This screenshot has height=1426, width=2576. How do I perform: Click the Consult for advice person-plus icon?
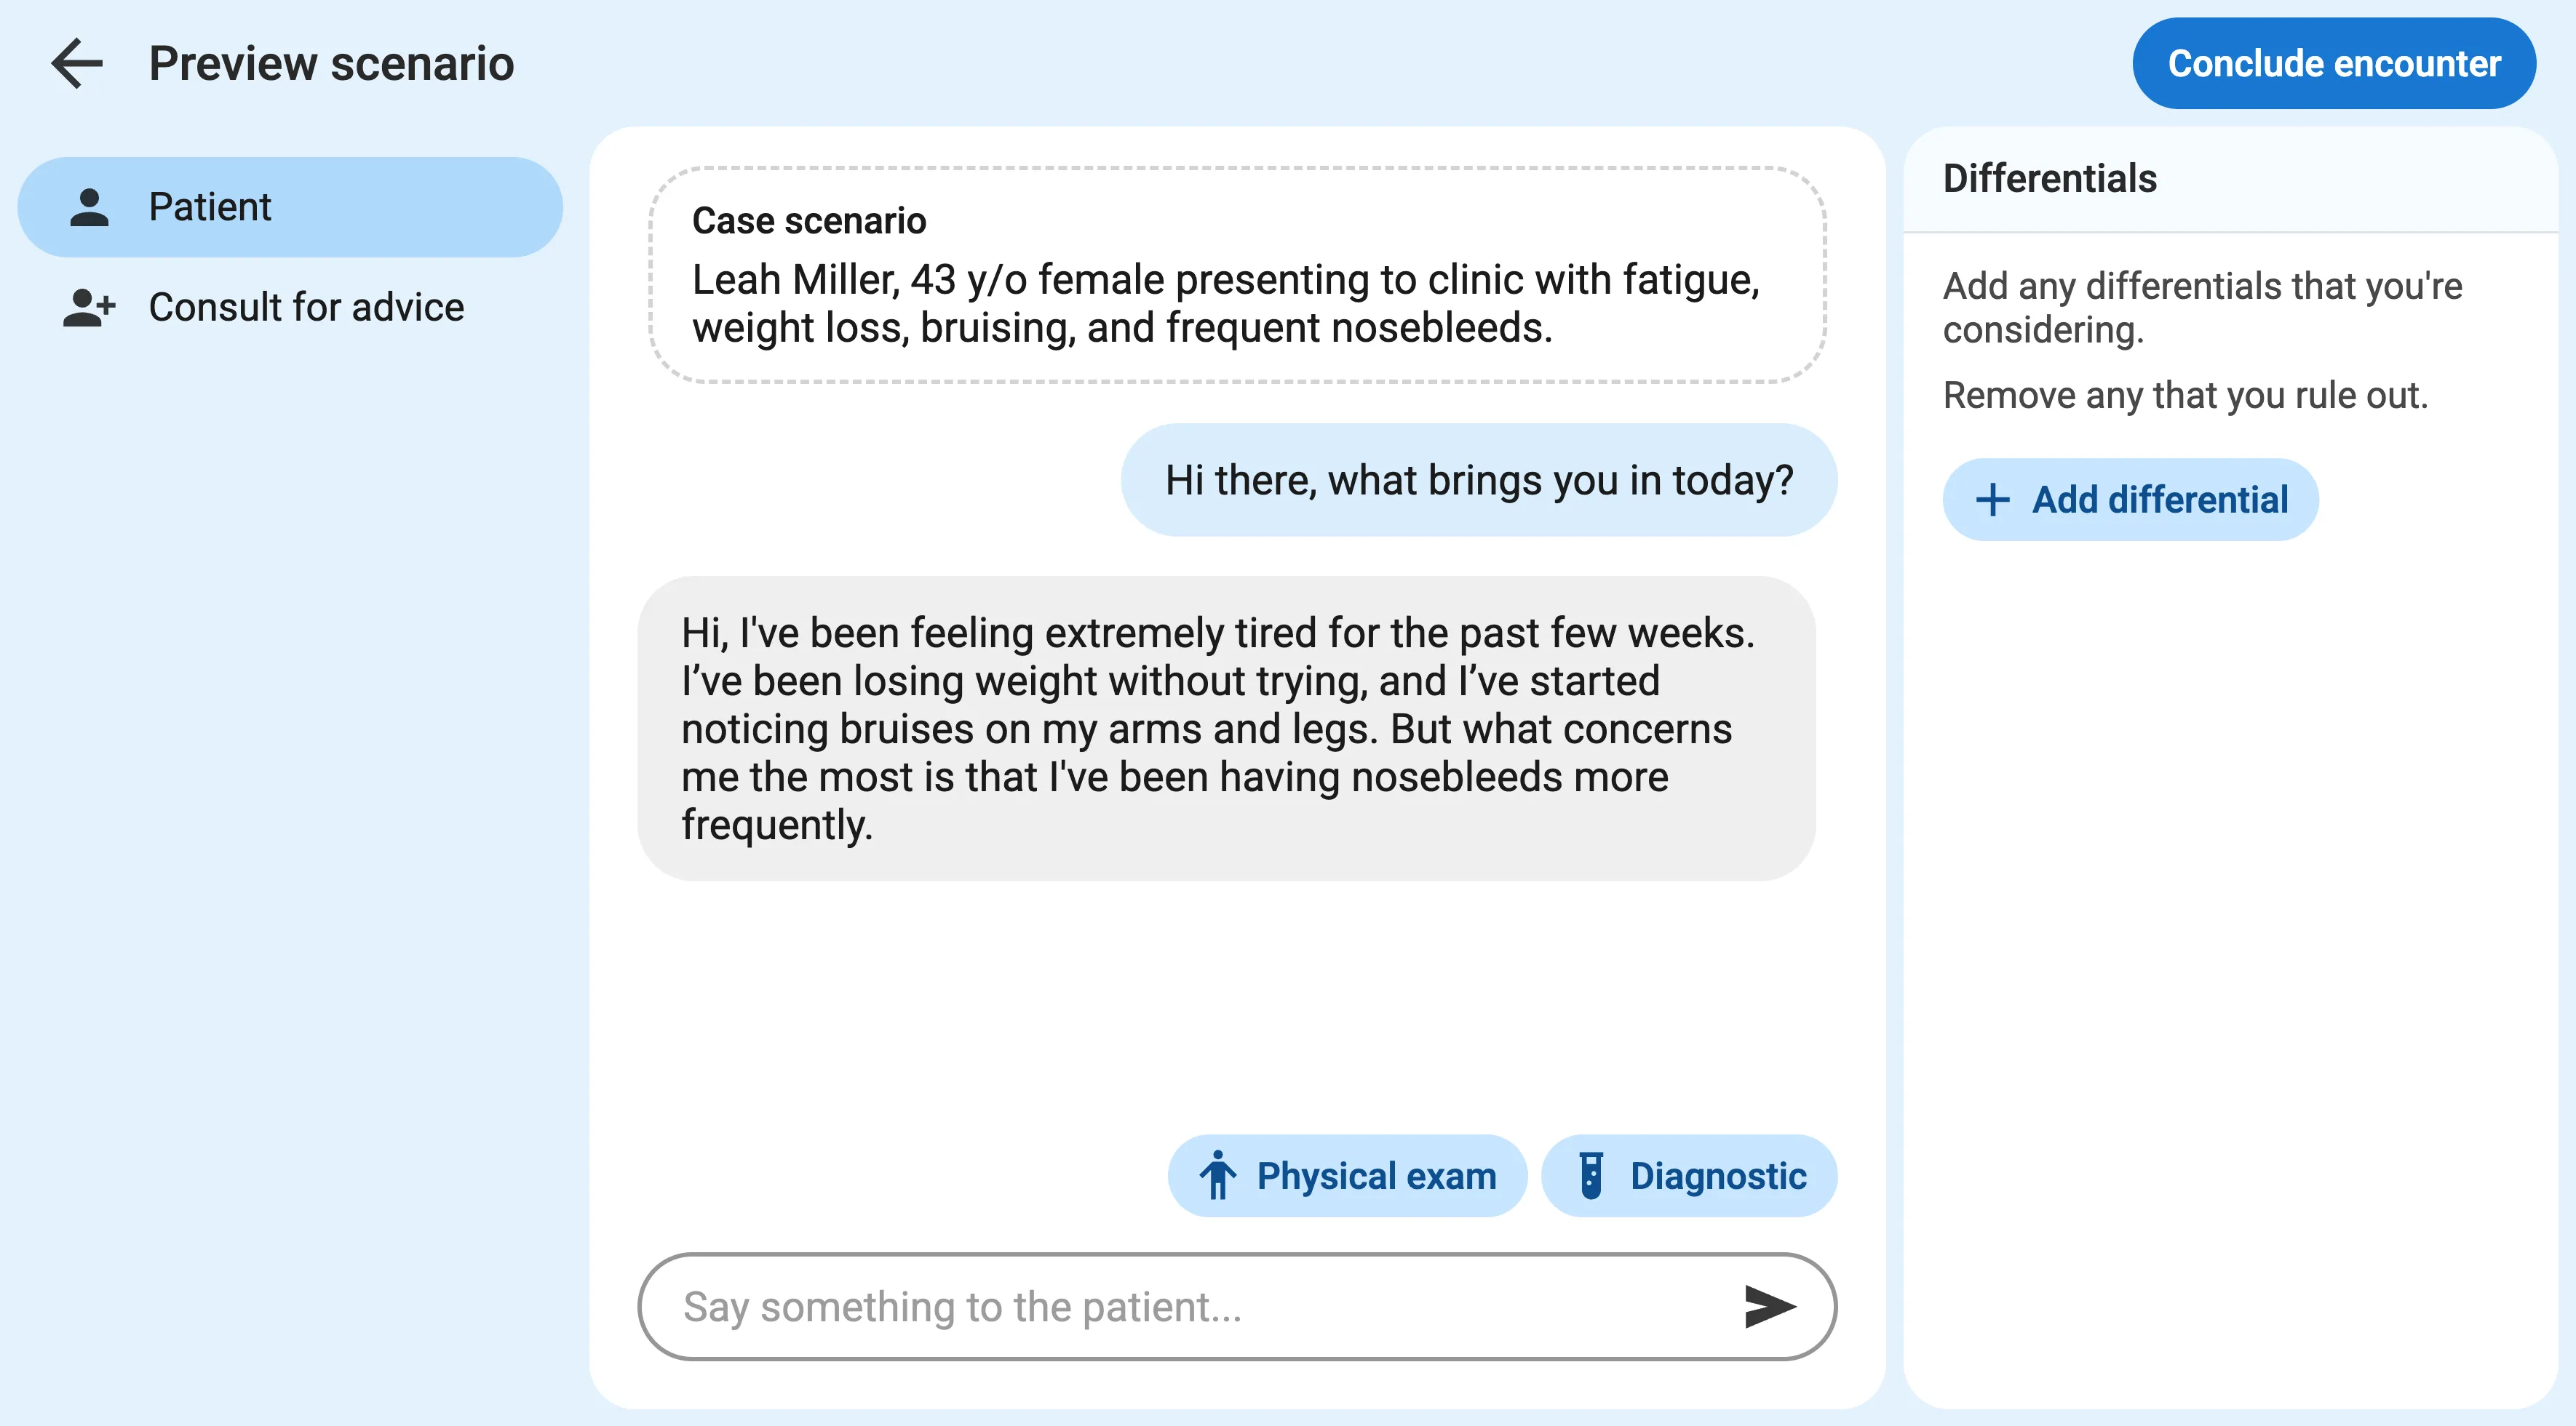90,308
